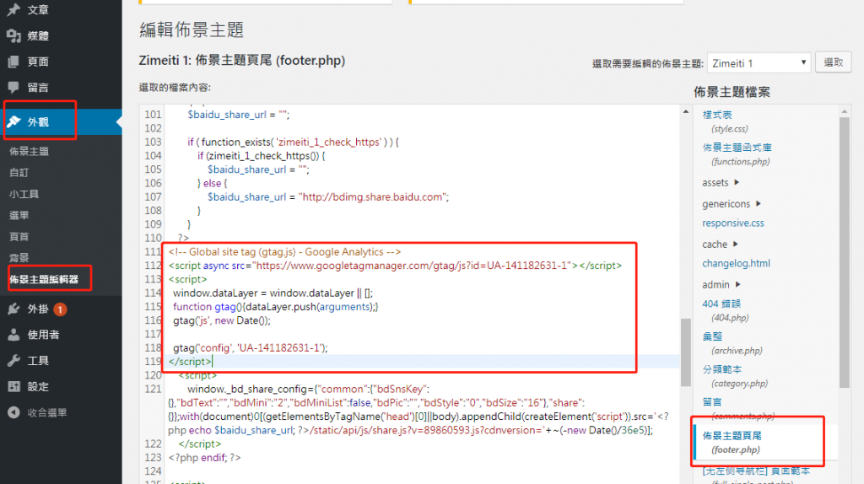Click the 工具 wrench icon
The image size is (864, 484).
click(x=13, y=361)
